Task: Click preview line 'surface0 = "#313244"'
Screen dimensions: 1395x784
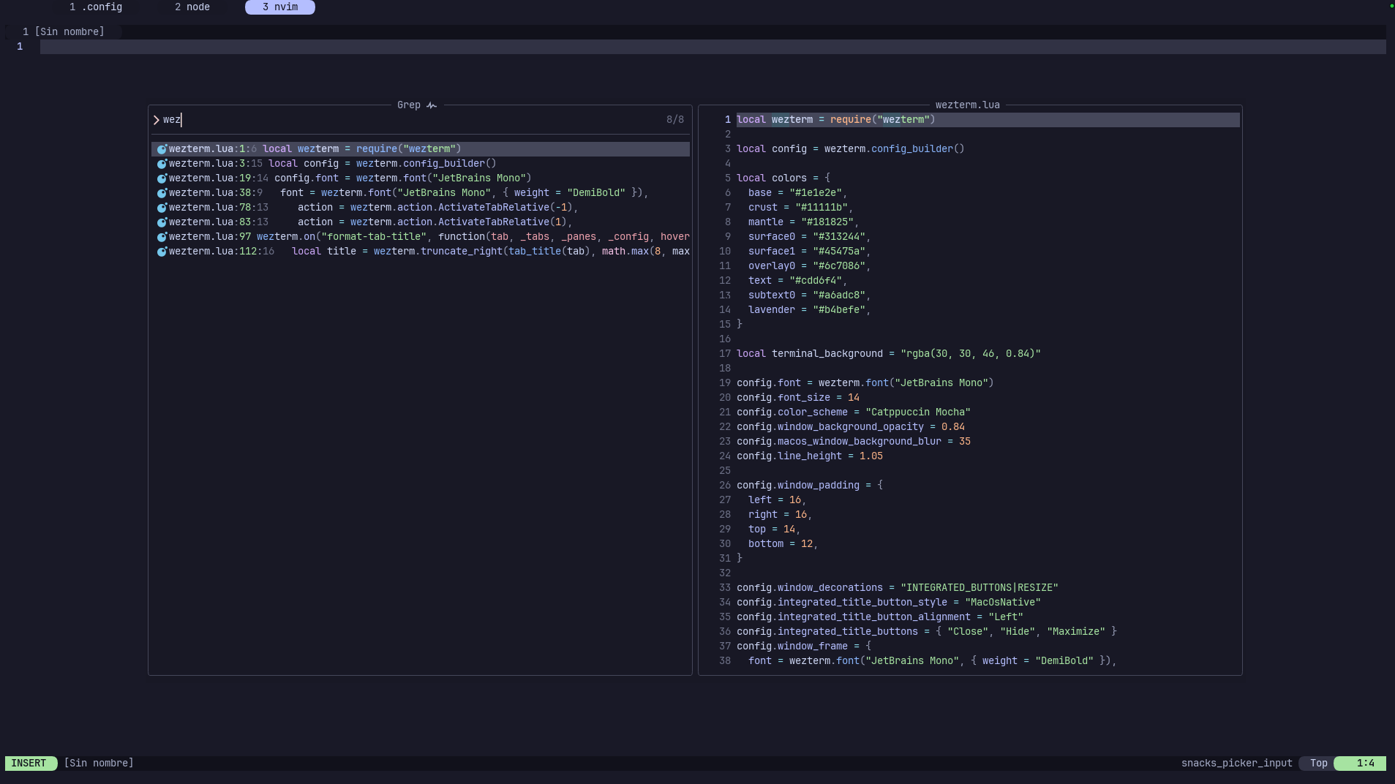Action: coord(809,237)
